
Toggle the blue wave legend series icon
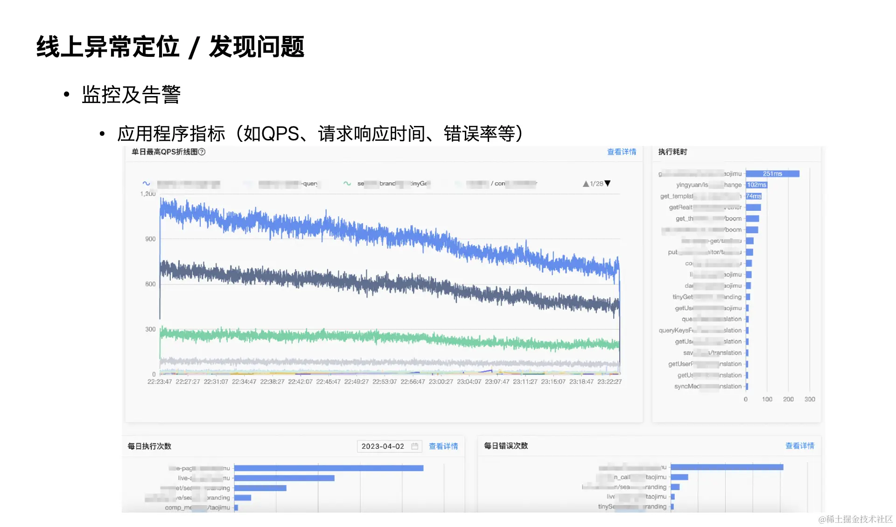click(146, 184)
